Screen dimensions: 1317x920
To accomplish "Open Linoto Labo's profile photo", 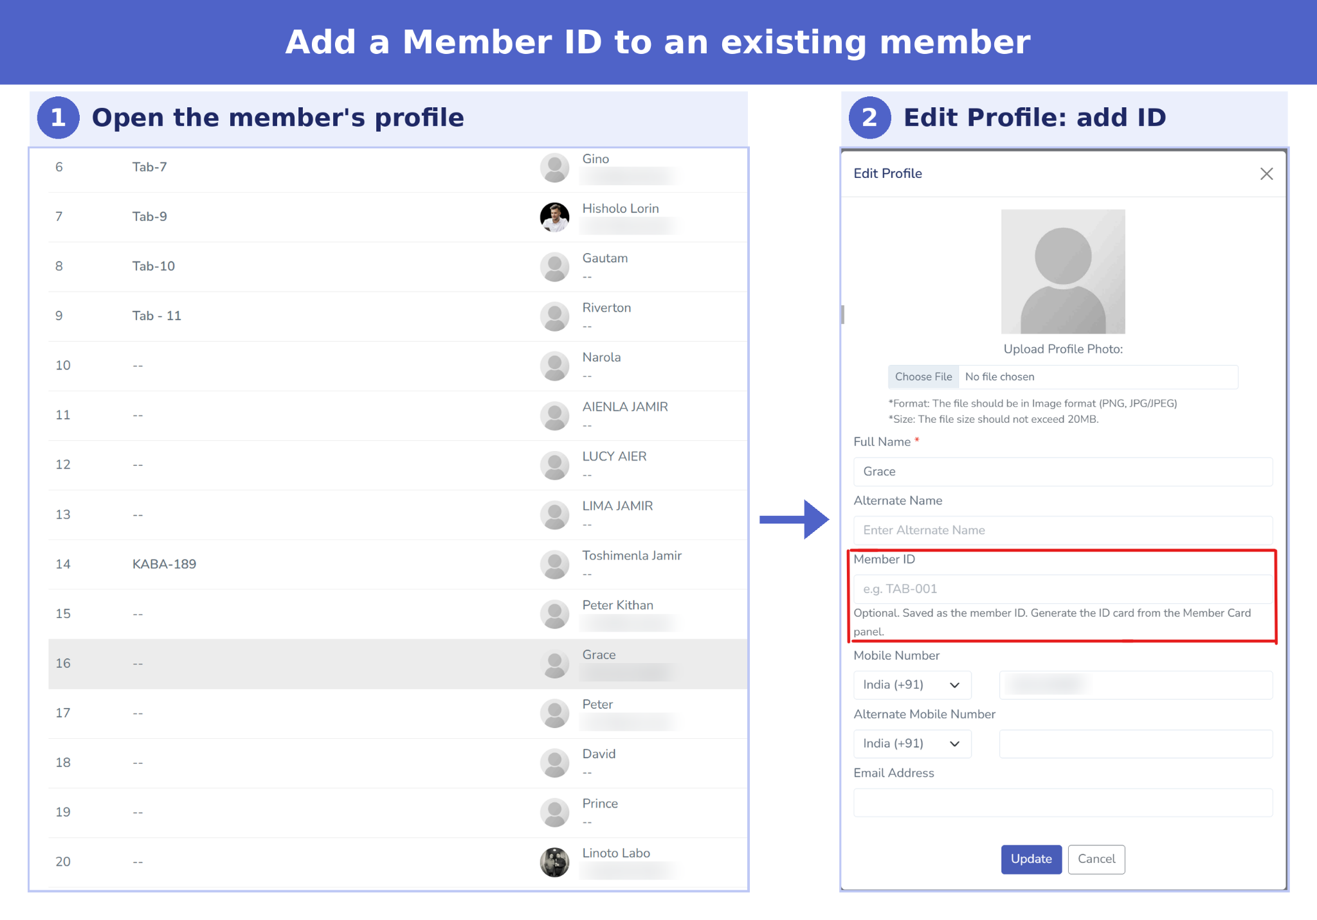I will pyautogui.click(x=554, y=862).
